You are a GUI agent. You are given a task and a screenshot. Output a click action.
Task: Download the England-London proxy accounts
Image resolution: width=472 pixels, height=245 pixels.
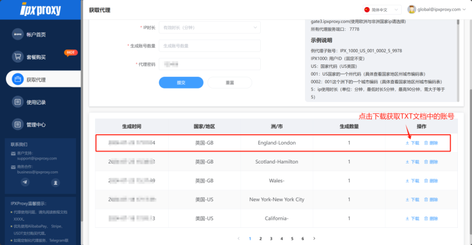pyautogui.click(x=412, y=143)
